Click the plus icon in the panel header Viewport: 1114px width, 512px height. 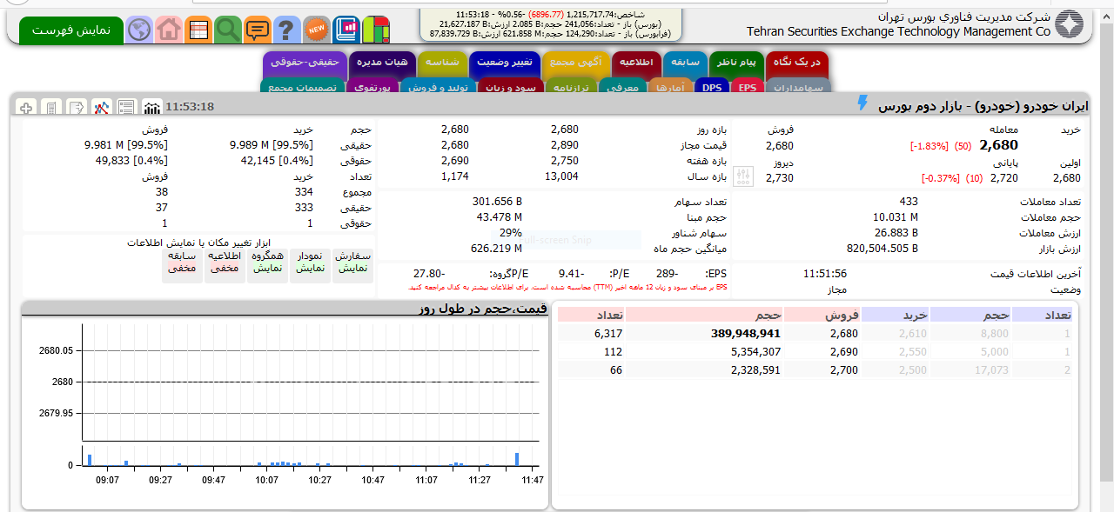pyautogui.click(x=26, y=108)
